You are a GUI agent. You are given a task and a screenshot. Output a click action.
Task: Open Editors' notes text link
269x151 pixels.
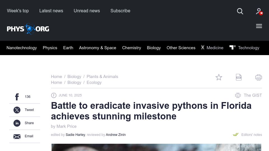pos(252,135)
